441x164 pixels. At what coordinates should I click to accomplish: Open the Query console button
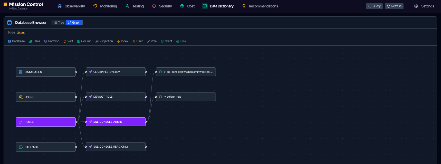coord(374,6)
